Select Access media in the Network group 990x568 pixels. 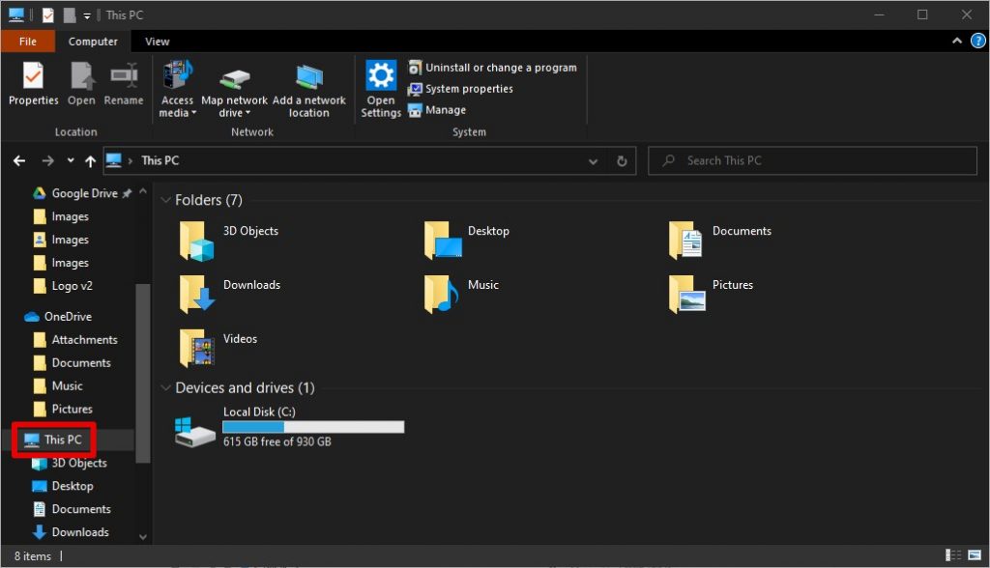click(x=177, y=87)
